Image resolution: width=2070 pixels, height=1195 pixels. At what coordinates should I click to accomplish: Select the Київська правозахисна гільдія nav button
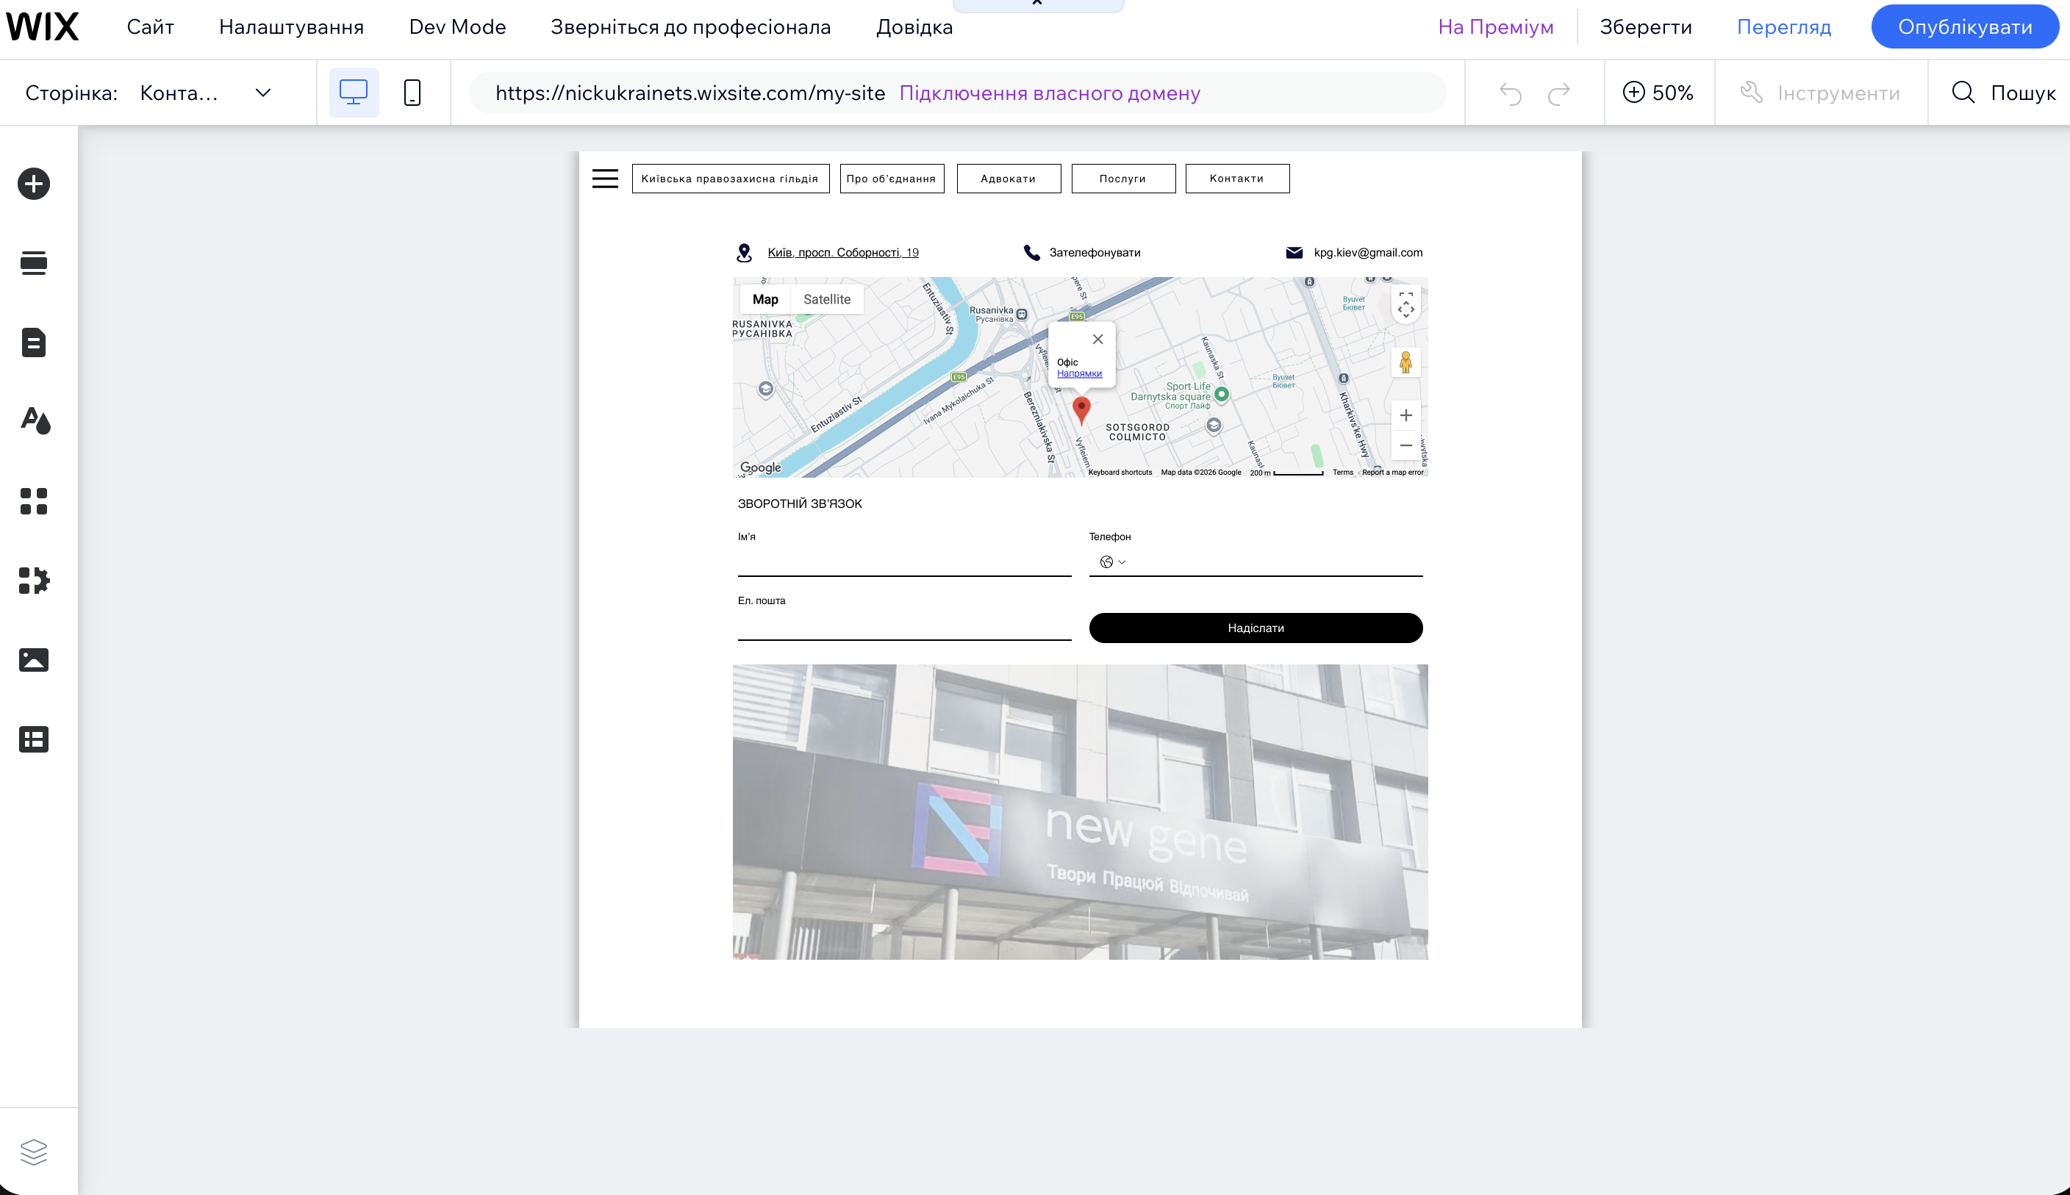click(731, 178)
